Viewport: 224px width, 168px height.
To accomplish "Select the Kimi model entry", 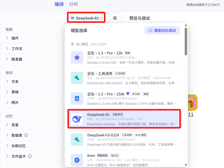I will [124, 160].
